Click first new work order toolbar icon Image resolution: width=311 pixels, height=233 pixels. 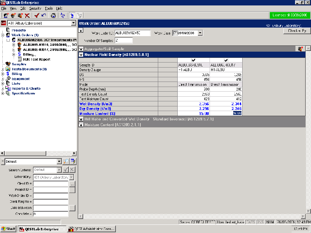click(5, 16)
